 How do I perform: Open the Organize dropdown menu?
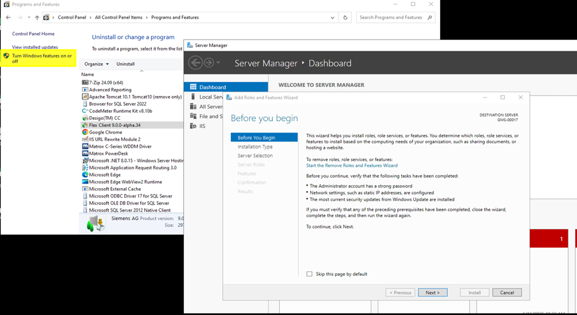pos(96,64)
